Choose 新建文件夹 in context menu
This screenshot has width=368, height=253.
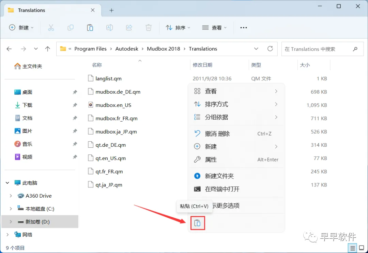click(236, 176)
